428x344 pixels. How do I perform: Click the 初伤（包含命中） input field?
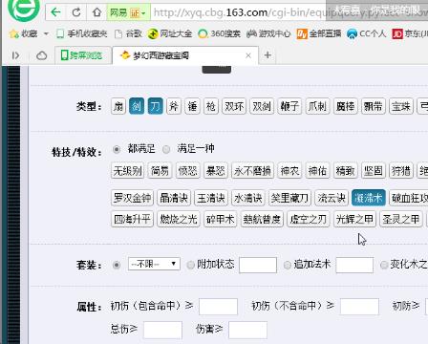[218, 307]
